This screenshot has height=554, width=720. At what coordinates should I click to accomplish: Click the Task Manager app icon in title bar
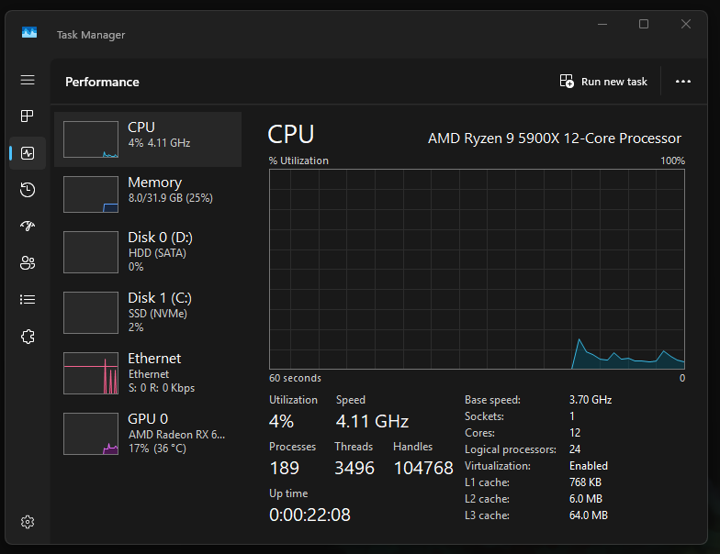[29, 33]
